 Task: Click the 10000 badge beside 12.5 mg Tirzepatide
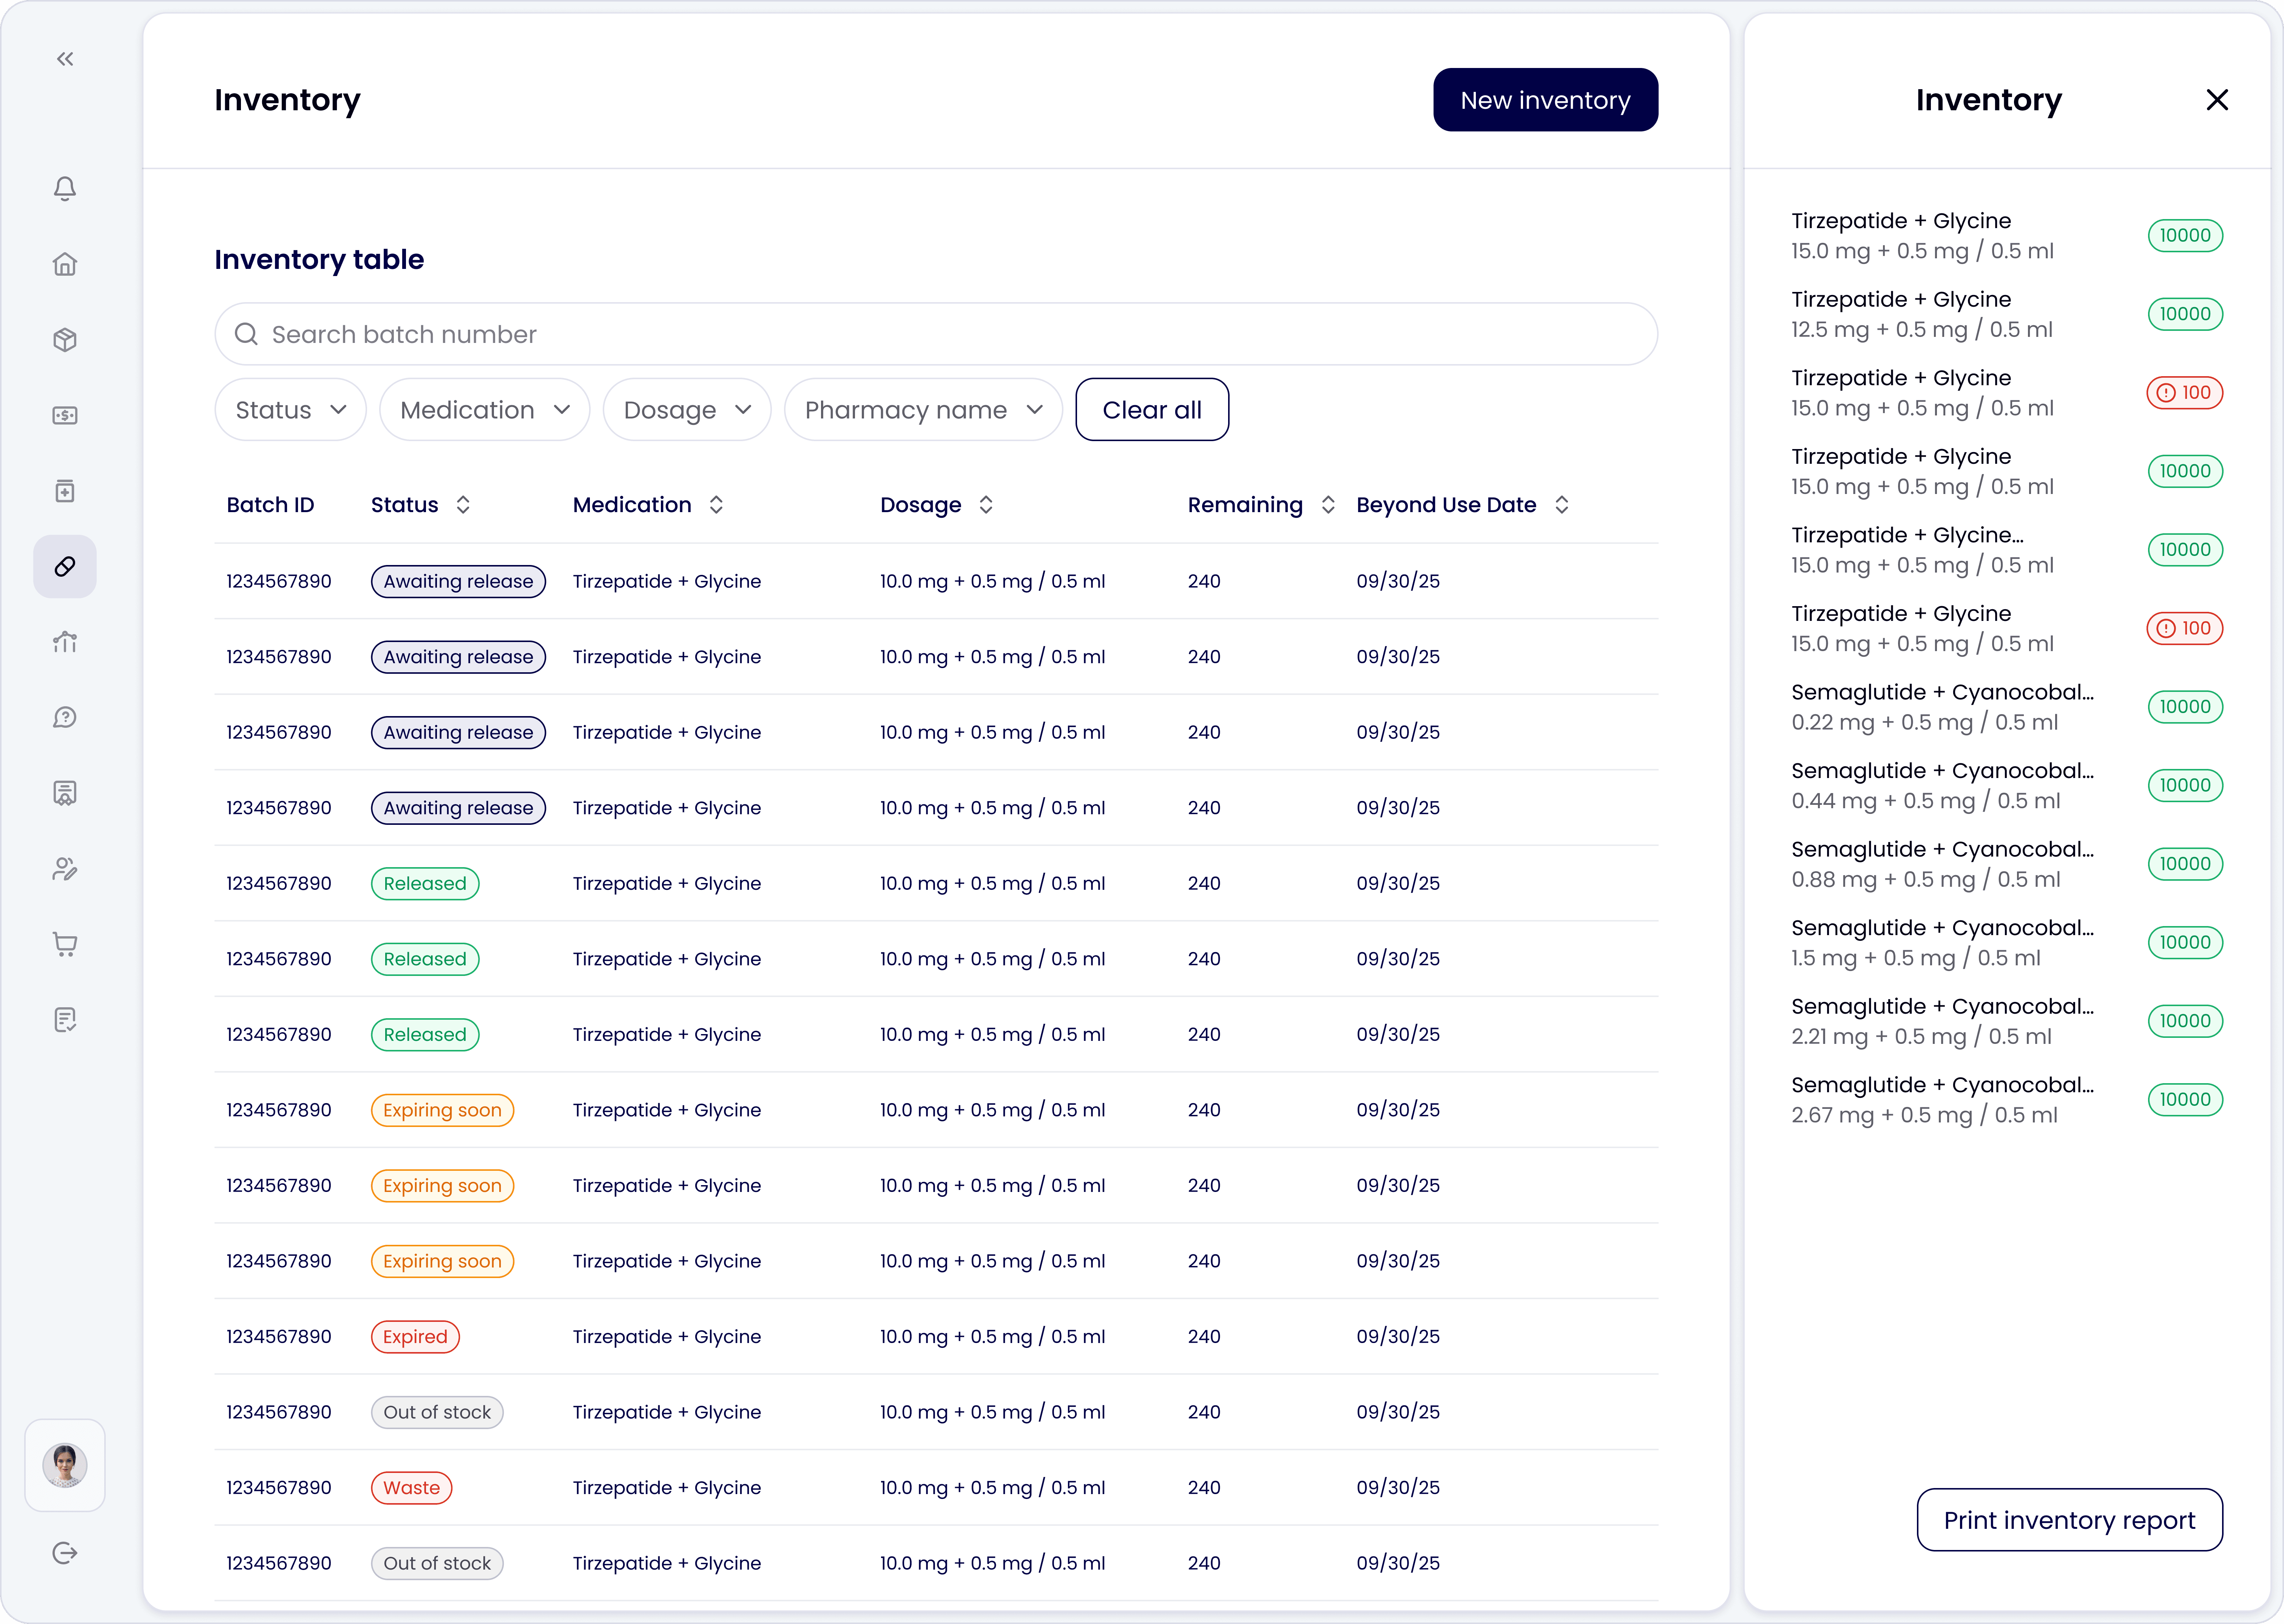(2185, 314)
